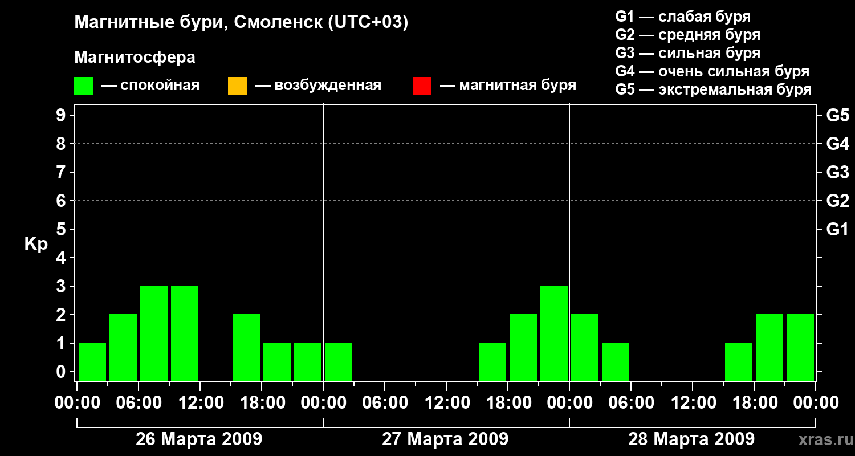This screenshot has height=456, width=855.
Task: Click the 'G2 — средняя буря' description line
Action: (687, 34)
